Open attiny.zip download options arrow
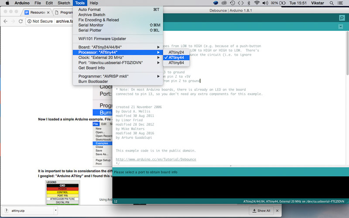 click(56, 210)
